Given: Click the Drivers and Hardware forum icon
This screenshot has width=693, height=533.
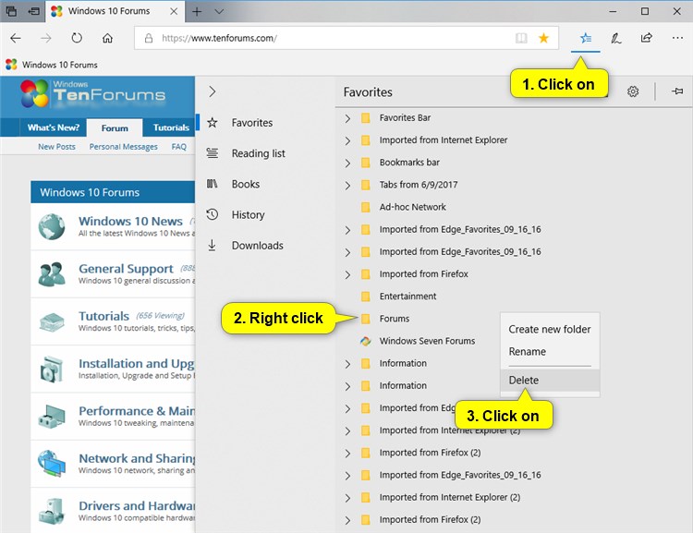Looking at the screenshot, I should click(52, 511).
